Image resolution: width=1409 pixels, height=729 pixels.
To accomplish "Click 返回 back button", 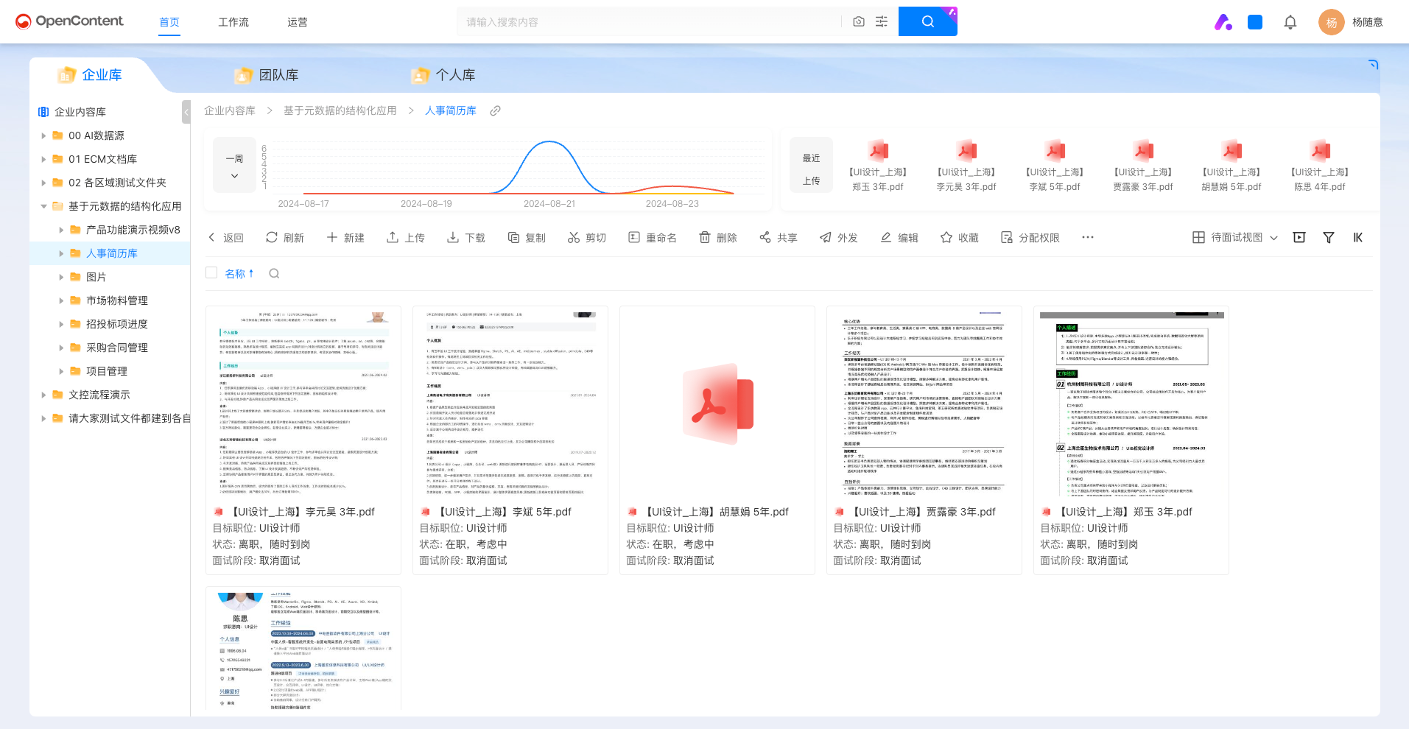I will [x=225, y=237].
